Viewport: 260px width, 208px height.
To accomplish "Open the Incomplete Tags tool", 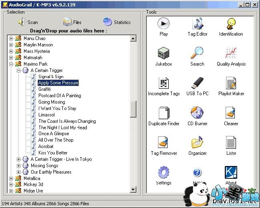I will click(x=164, y=86).
